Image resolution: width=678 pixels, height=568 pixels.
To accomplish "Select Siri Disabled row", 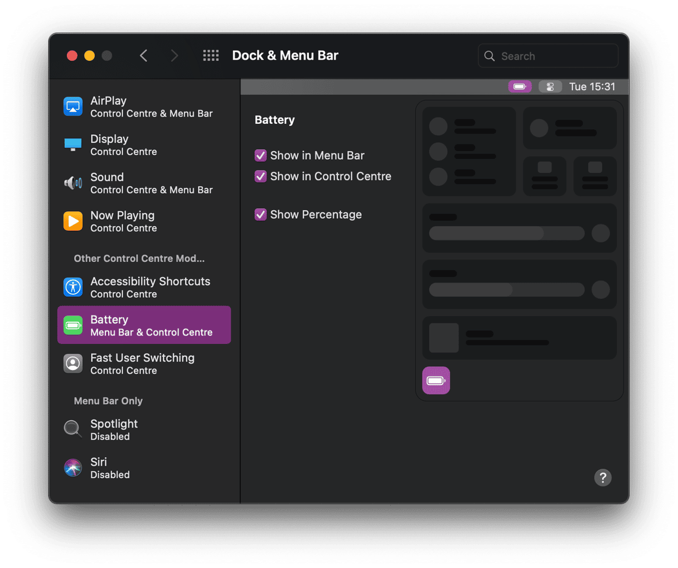I will [144, 468].
